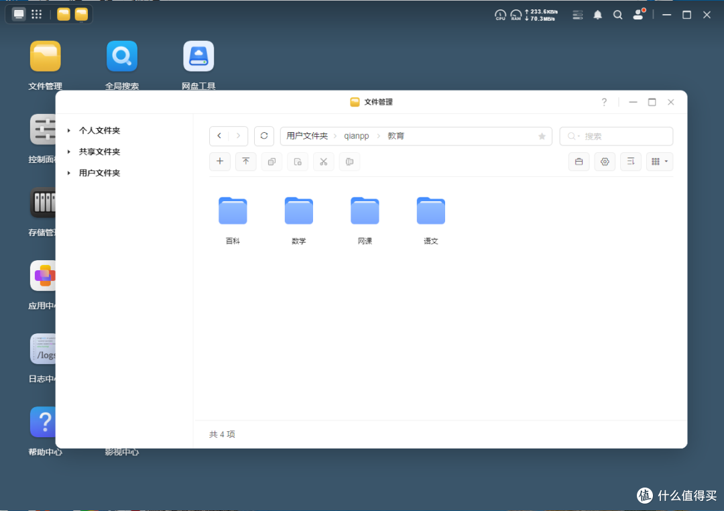Image resolution: width=724 pixels, height=511 pixels.
Task: Click the 共 4 项 status text
Action: [222, 435]
